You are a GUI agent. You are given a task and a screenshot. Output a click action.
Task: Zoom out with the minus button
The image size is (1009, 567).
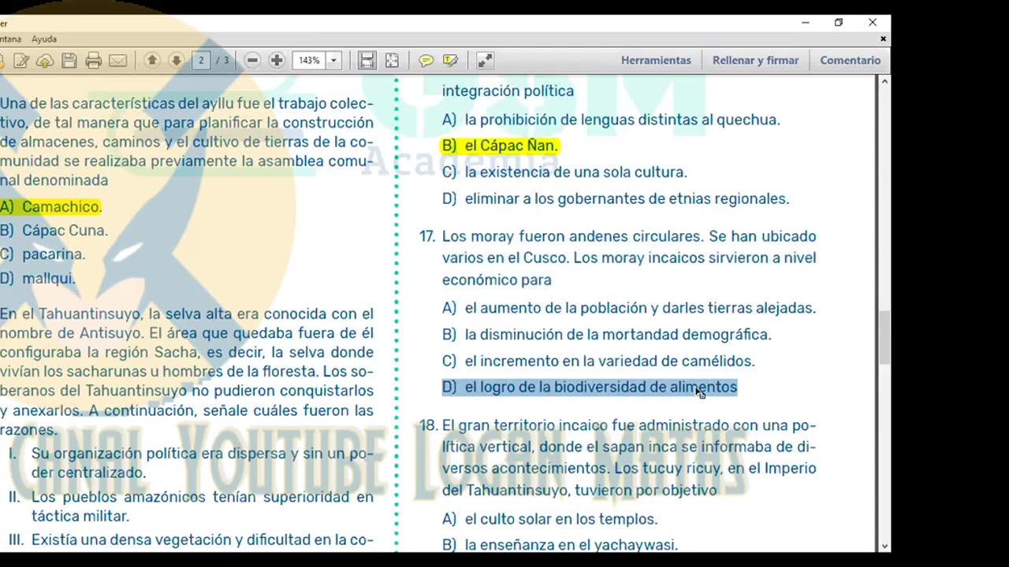(252, 61)
